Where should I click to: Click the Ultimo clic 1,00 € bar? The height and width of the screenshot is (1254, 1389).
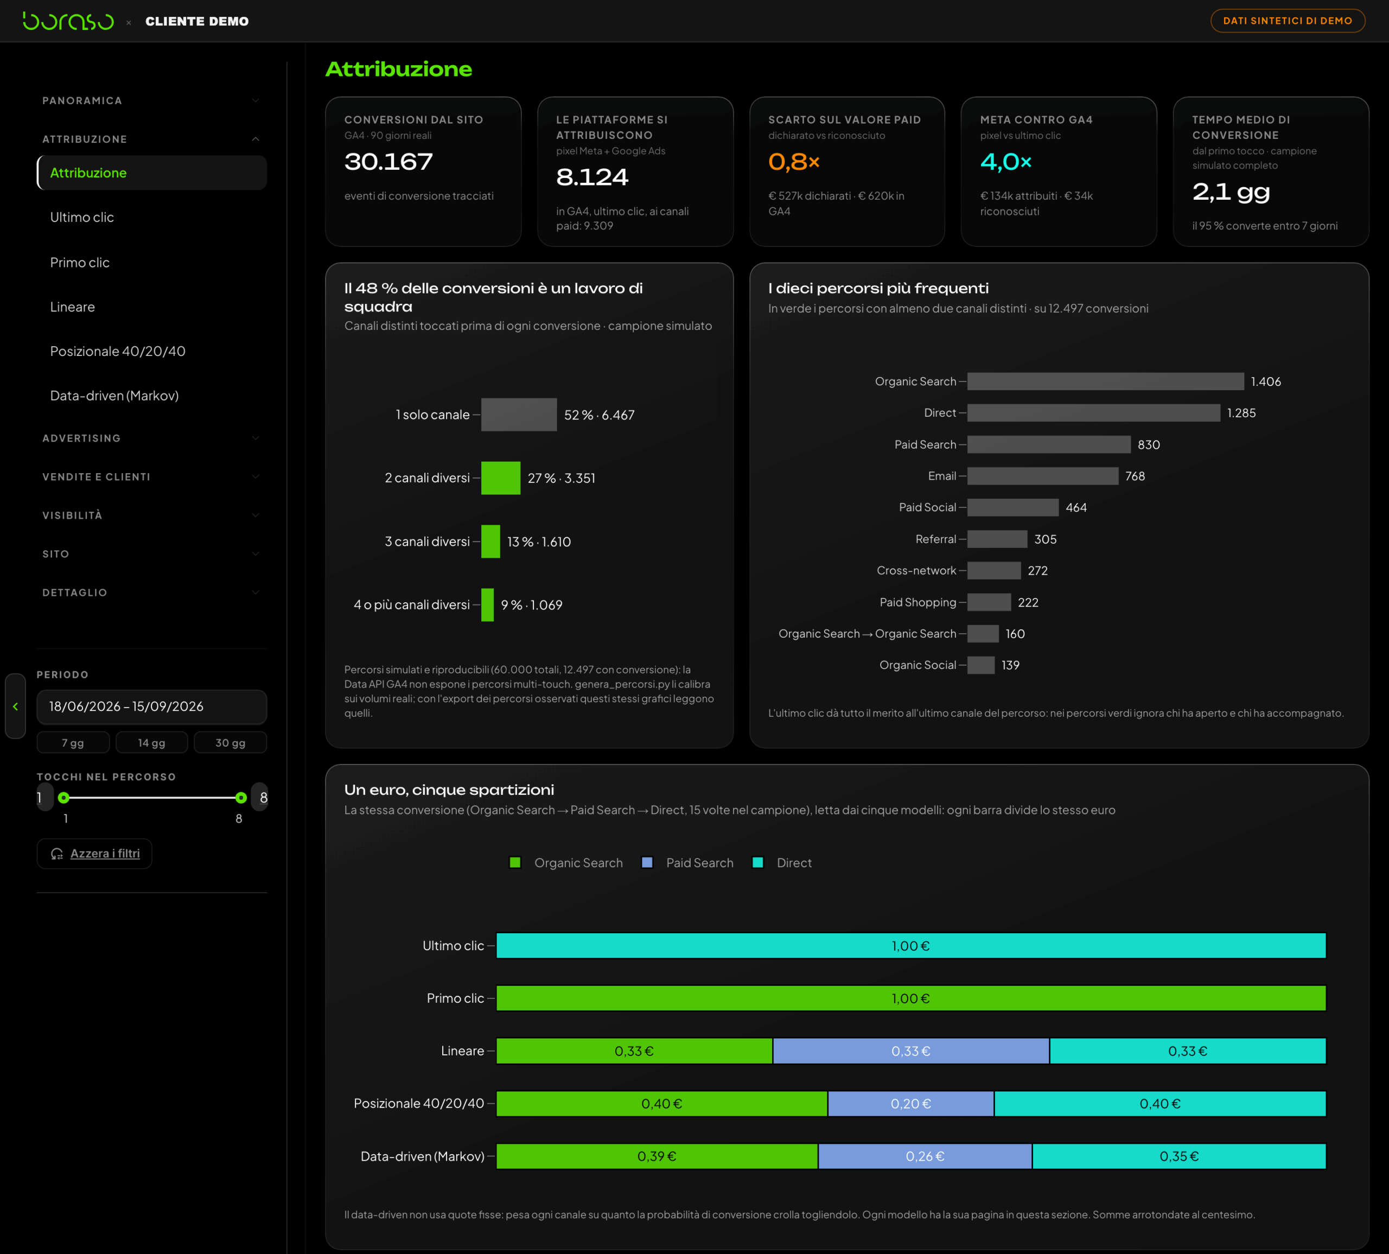pyautogui.click(x=911, y=946)
